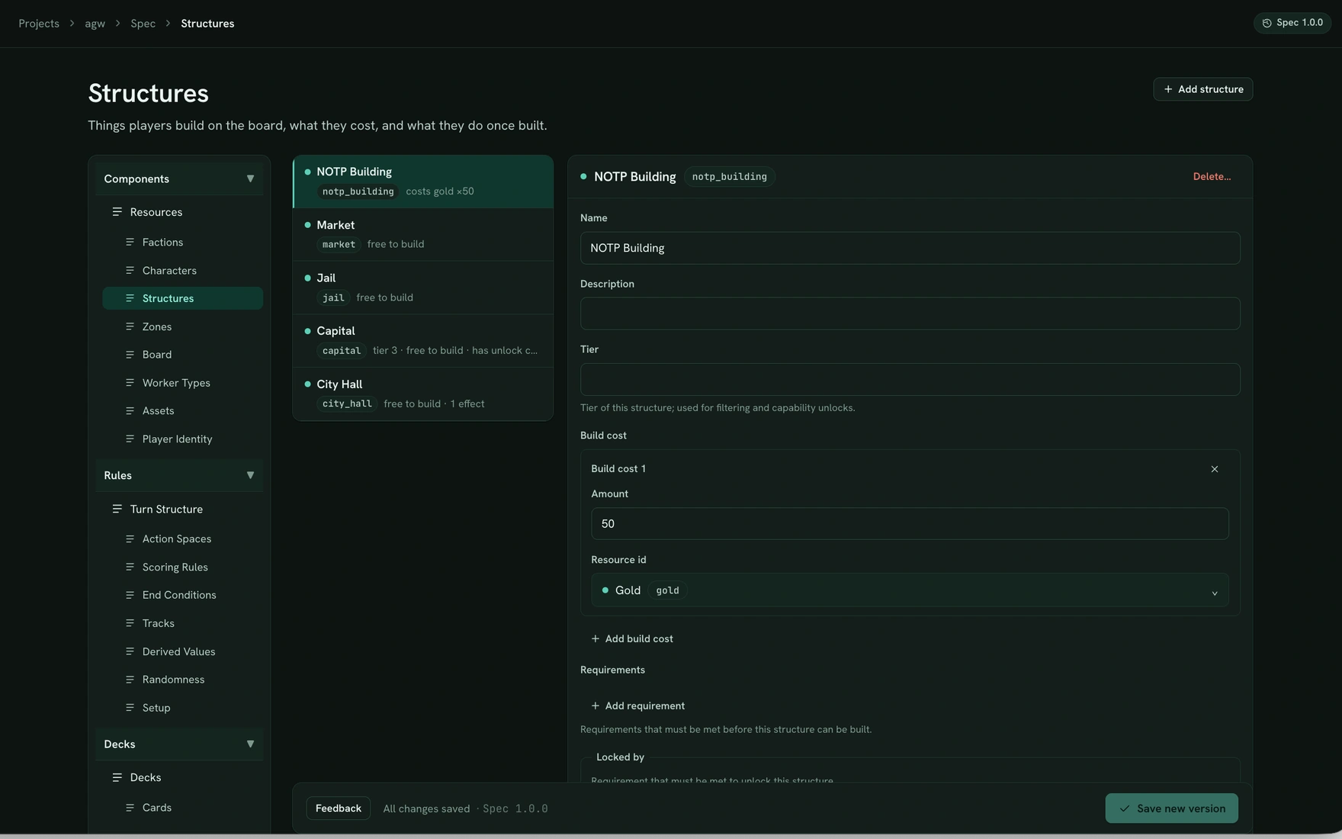Click the notp_building id tag in header
1342x839 pixels.
tap(729, 177)
